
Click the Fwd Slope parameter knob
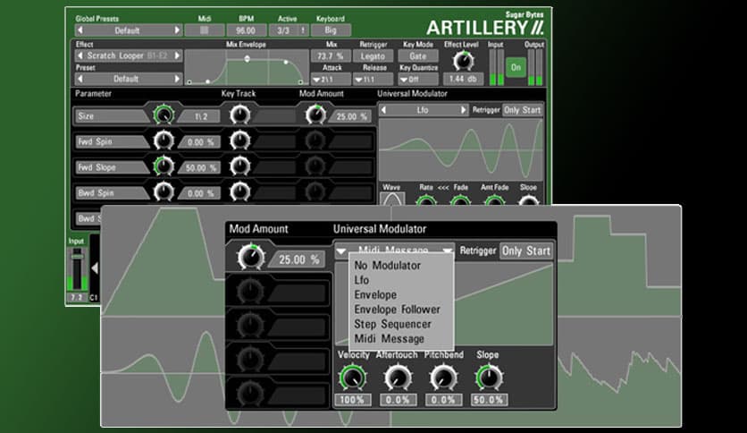(164, 166)
